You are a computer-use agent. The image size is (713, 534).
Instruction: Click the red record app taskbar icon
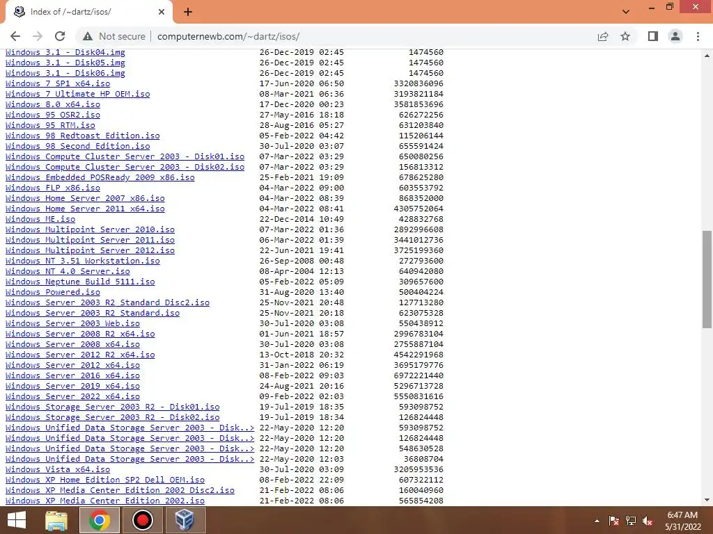click(x=142, y=520)
